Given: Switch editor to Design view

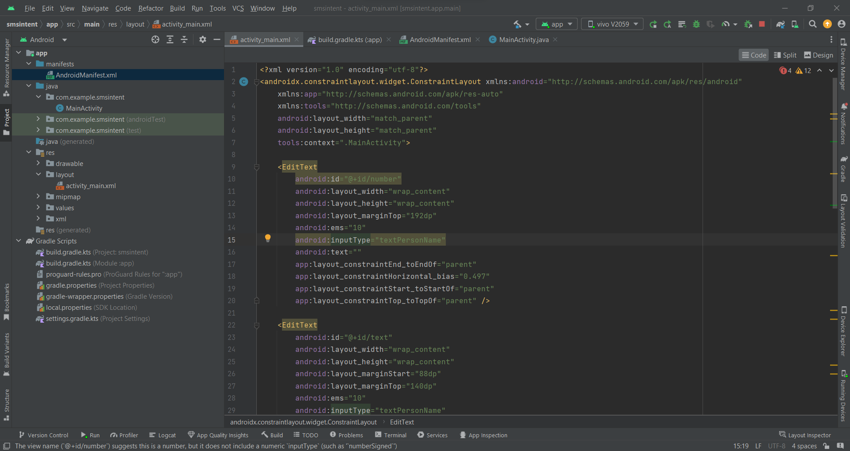Looking at the screenshot, I should (818, 55).
